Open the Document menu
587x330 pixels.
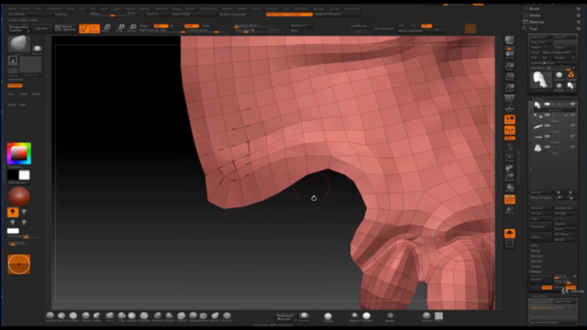[54, 8]
